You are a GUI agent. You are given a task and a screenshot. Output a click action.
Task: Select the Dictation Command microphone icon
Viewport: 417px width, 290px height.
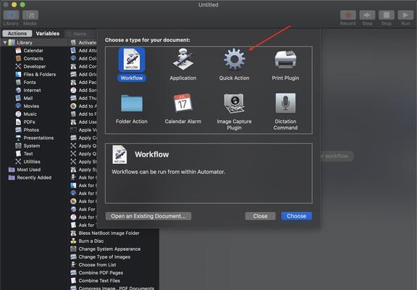[x=285, y=103]
